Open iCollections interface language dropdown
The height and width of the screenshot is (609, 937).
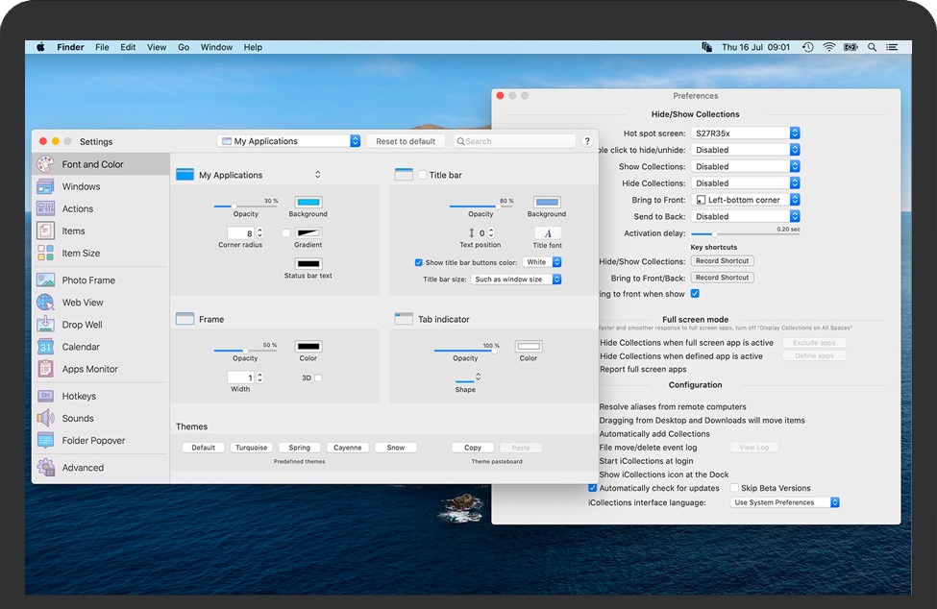click(x=785, y=501)
